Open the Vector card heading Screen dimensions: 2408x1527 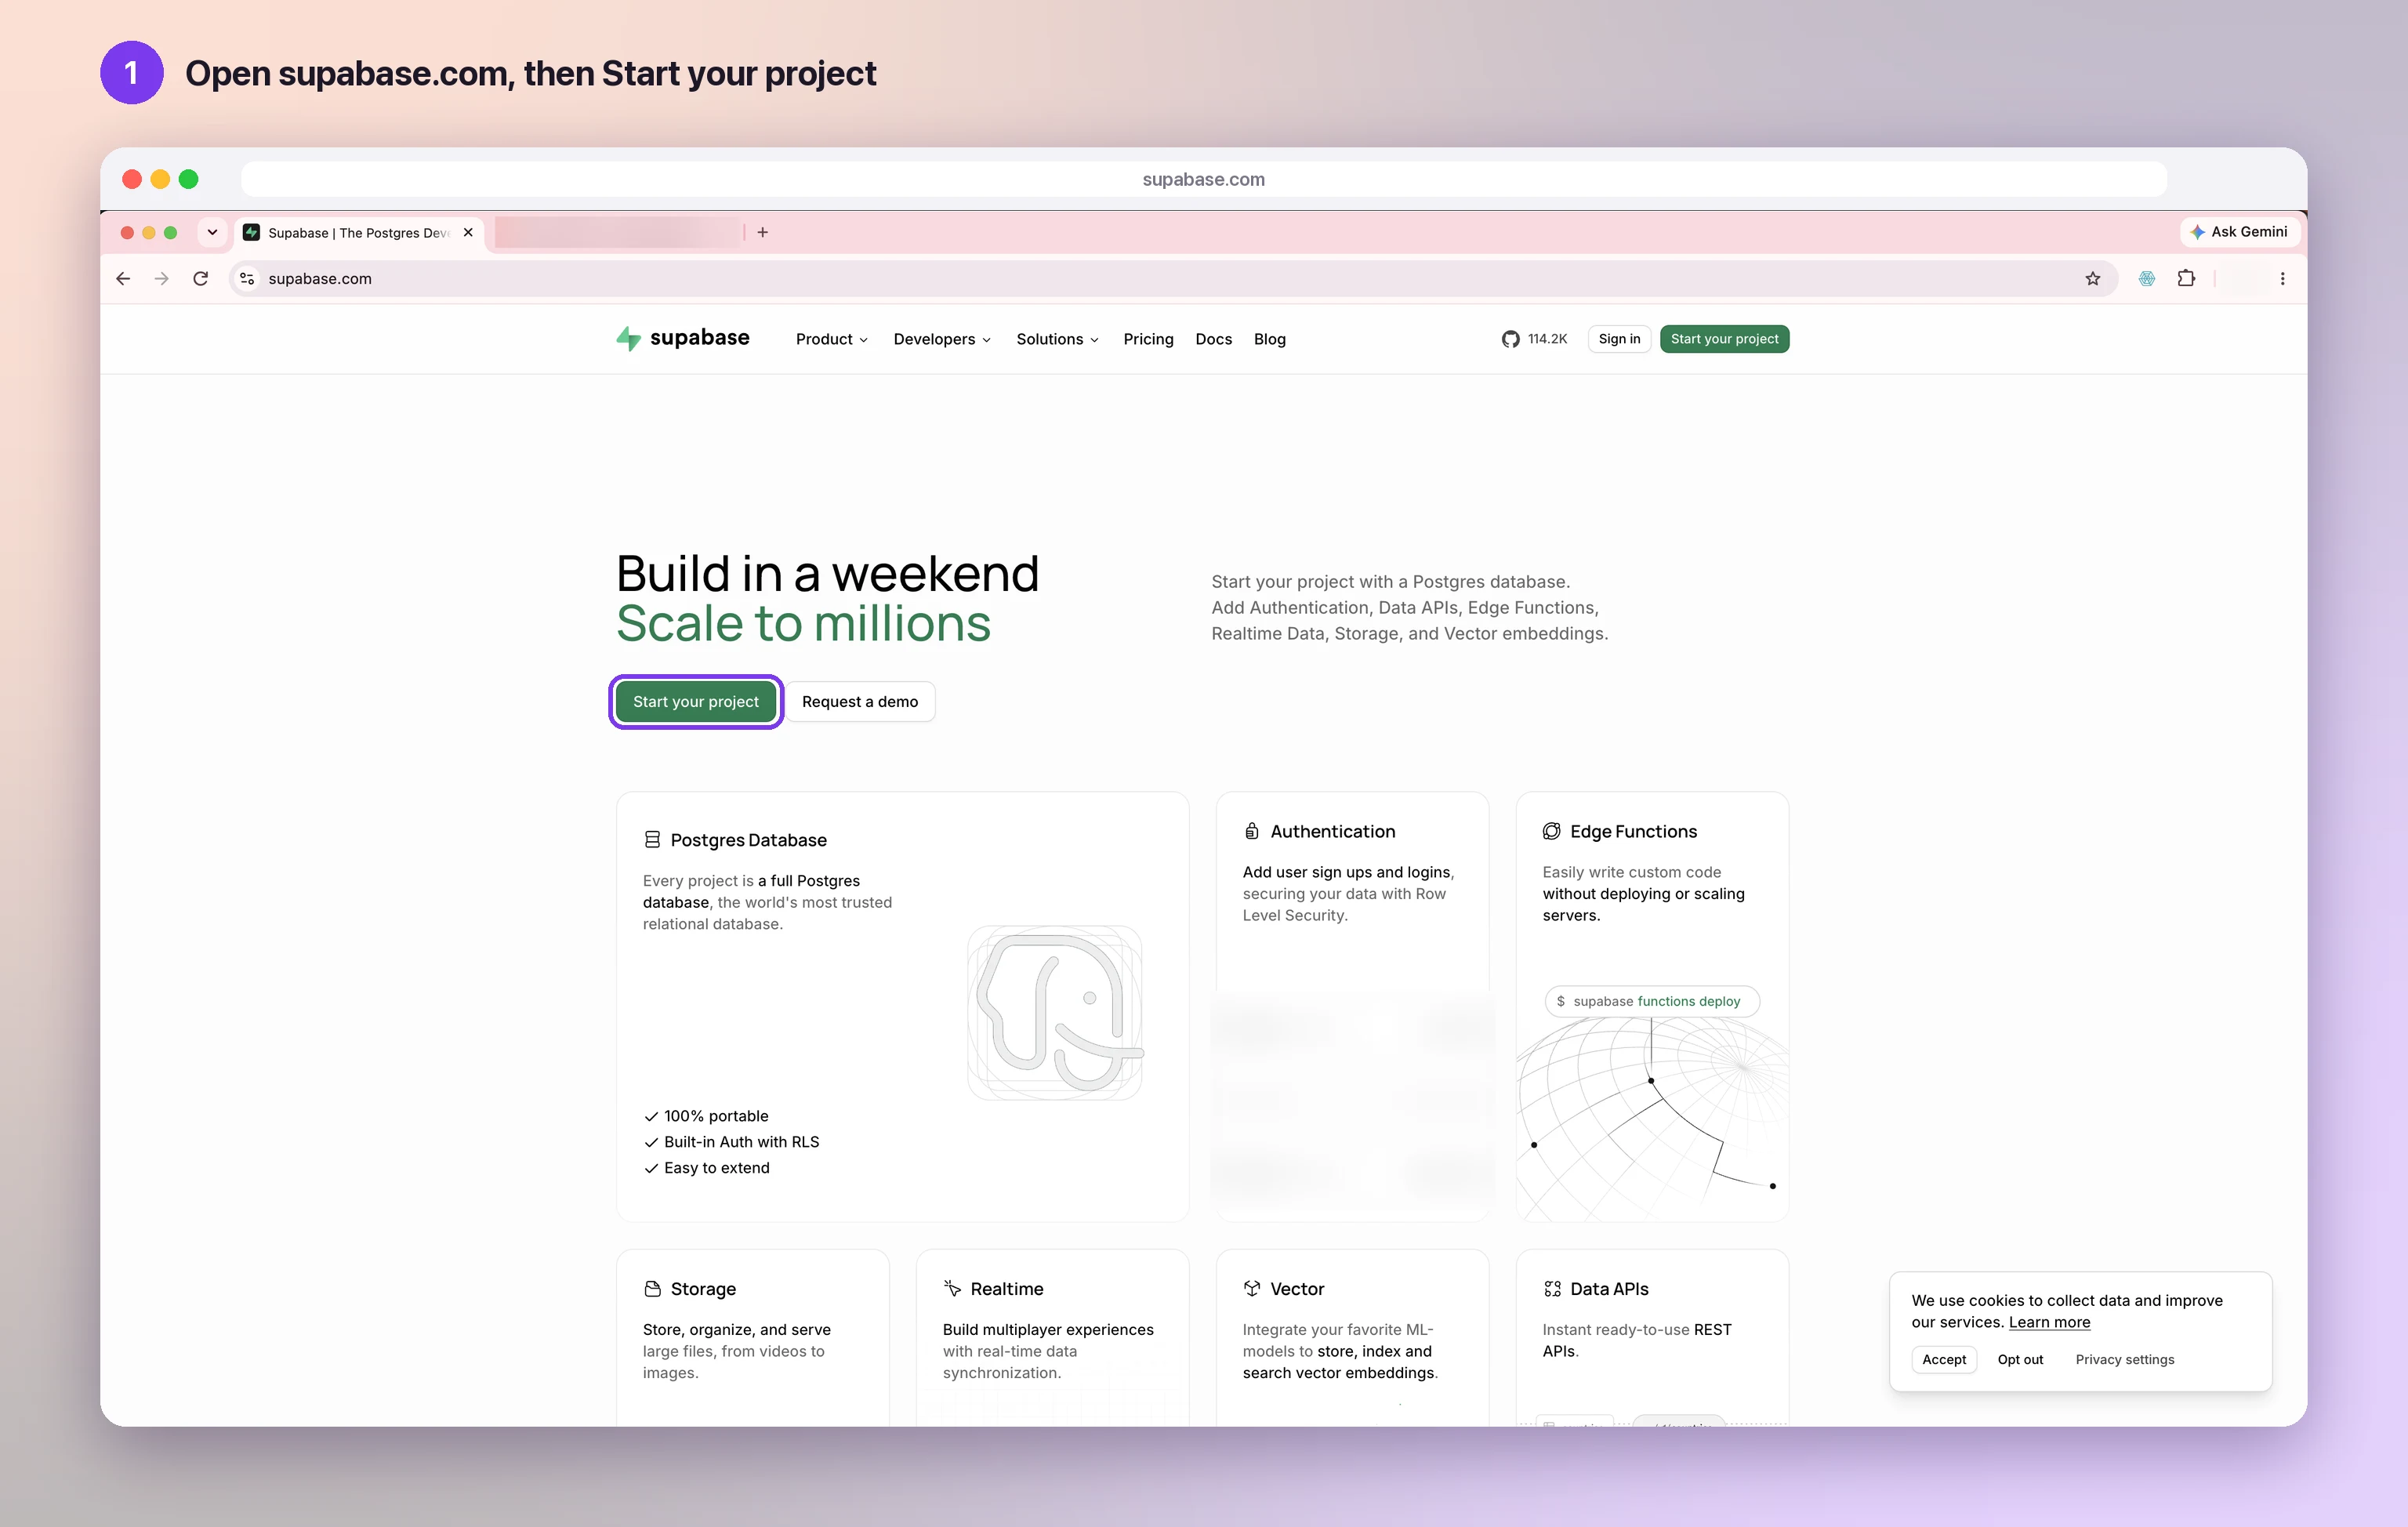click(1297, 1289)
